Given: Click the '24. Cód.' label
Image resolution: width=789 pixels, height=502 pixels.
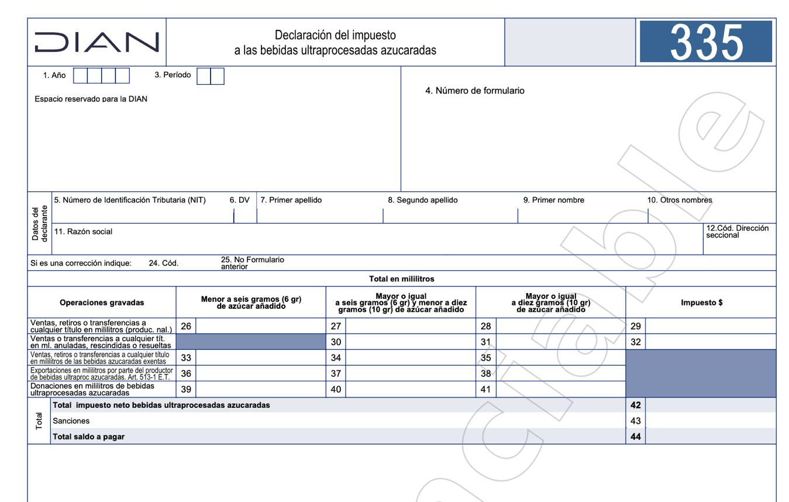Looking at the screenshot, I should pos(164,263).
